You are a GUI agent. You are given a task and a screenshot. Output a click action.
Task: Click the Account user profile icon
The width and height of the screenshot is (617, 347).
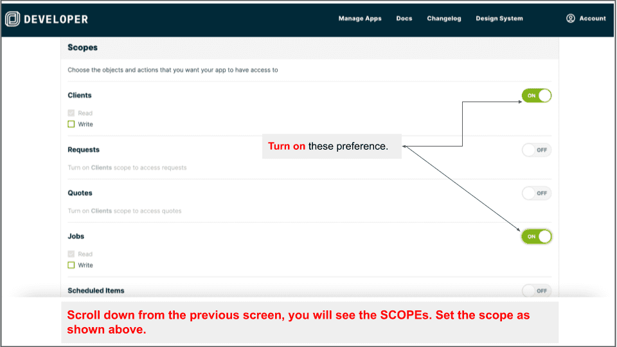[570, 19]
